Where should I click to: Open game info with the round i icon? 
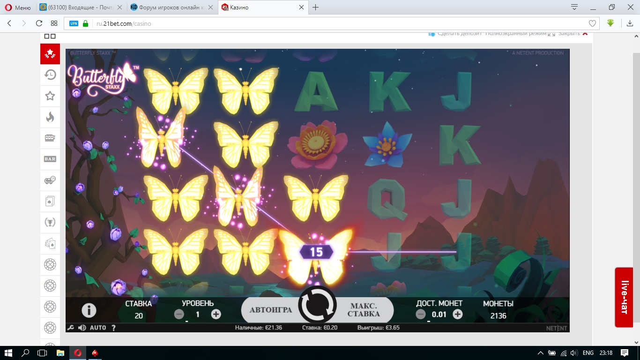point(89,310)
